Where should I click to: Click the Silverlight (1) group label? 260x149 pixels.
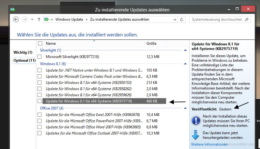50,50
